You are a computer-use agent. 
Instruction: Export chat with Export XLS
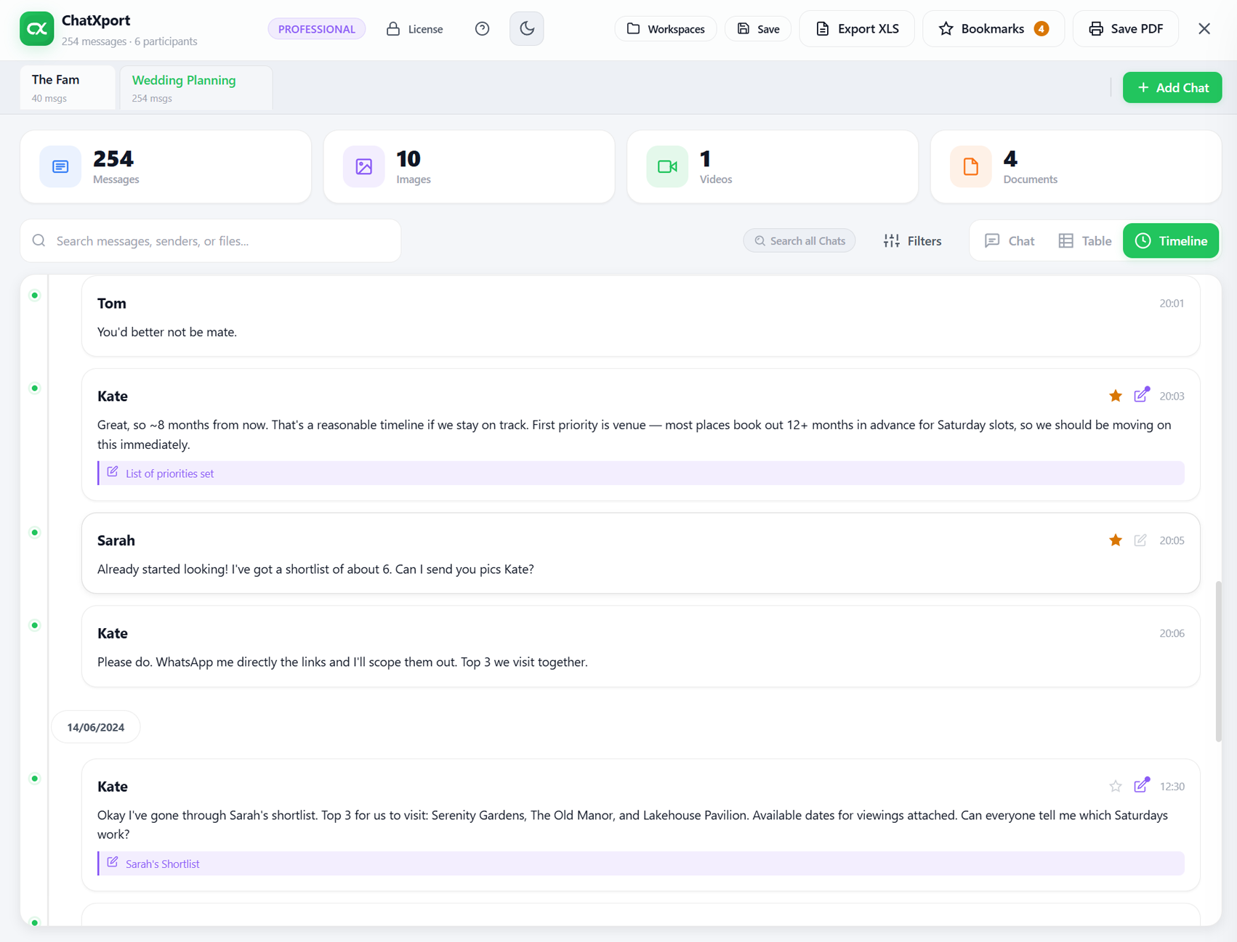coord(857,29)
